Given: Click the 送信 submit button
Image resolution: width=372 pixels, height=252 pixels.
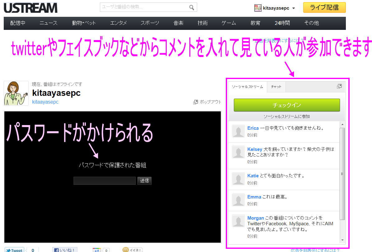Looking at the screenshot, I should [144, 181].
